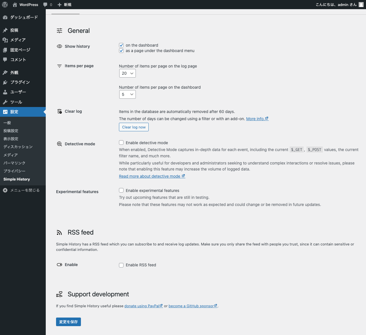Image resolution: width=366 pixels, height=335 pixels.
Task: Save changes with 変更を保存 button
Action: tap(68, 322)
